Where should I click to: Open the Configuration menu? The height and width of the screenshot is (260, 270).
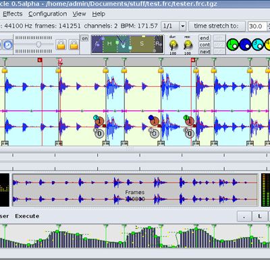point(47,14)
